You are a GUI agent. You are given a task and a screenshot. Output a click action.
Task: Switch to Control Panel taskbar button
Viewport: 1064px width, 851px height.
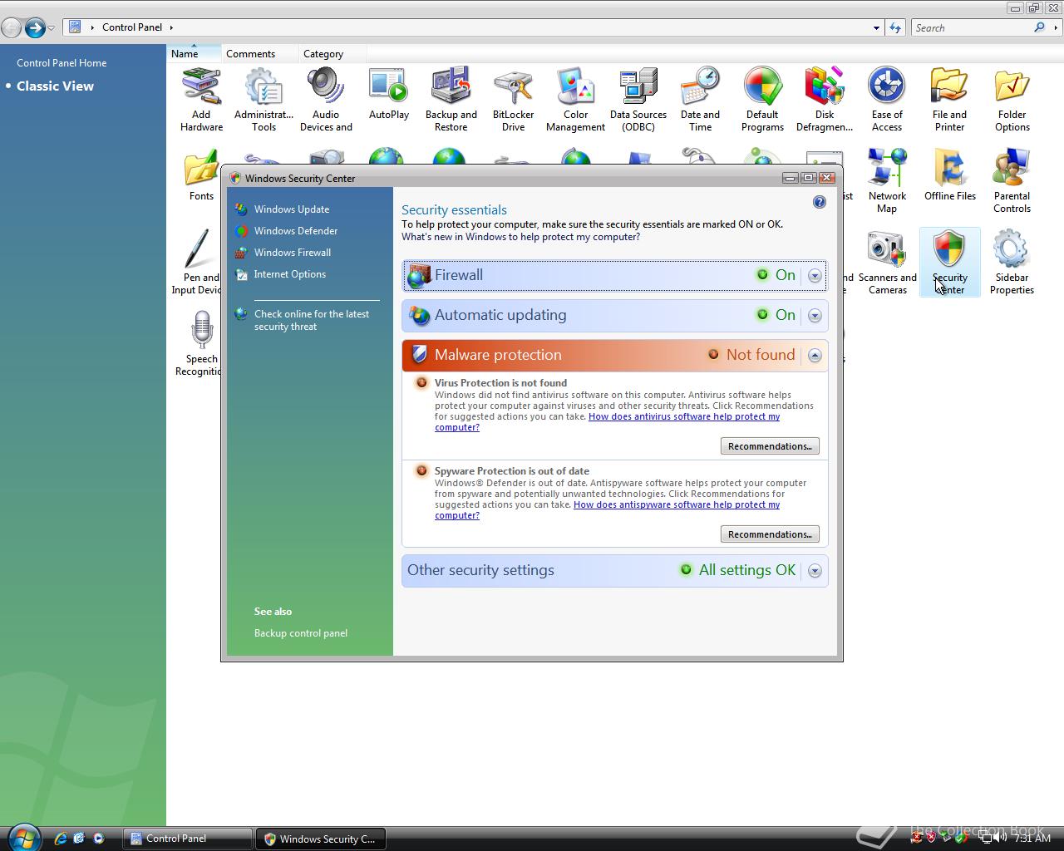coord(188,839)
